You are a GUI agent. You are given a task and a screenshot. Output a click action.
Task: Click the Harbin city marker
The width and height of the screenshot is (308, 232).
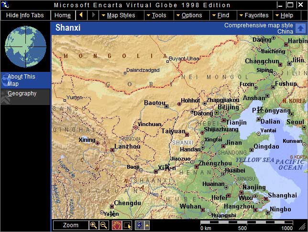pyautogui.click(x=286, y=45)
